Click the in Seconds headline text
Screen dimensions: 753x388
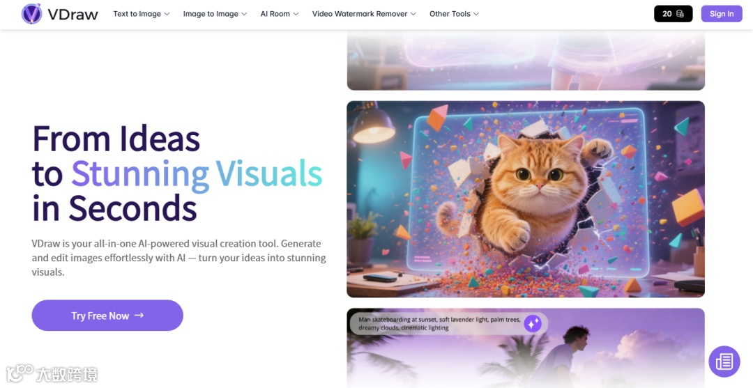tap(115, 208)
